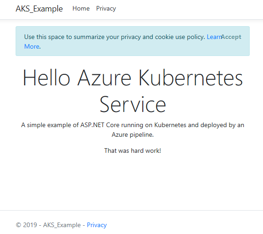This screenshot has width=263, height=234.
Task: Click 'privacy' word in banner message
Action: pyautogui.click(x=131, y=37)
